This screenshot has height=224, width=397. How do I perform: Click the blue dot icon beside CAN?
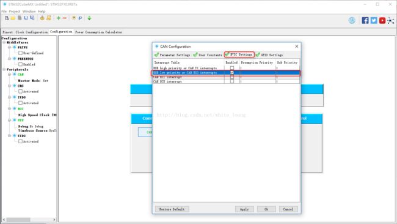point(15,74)
